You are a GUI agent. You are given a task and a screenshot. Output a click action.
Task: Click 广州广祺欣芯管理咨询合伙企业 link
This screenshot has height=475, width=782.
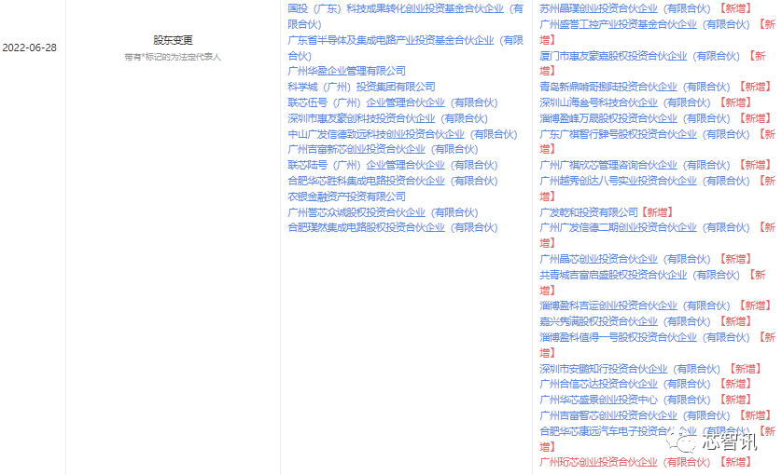tap(635, 165)
